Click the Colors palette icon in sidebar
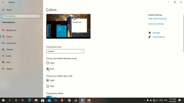The image size is (184, 103). coord(3,37)
